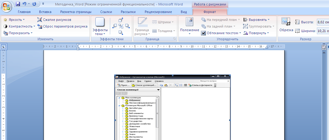
Task: Click На задний план send to back
Action: pyautogui.click(x=218, y=26)
